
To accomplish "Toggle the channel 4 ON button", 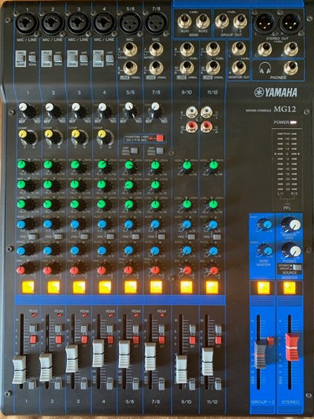I will click(105, 287).
